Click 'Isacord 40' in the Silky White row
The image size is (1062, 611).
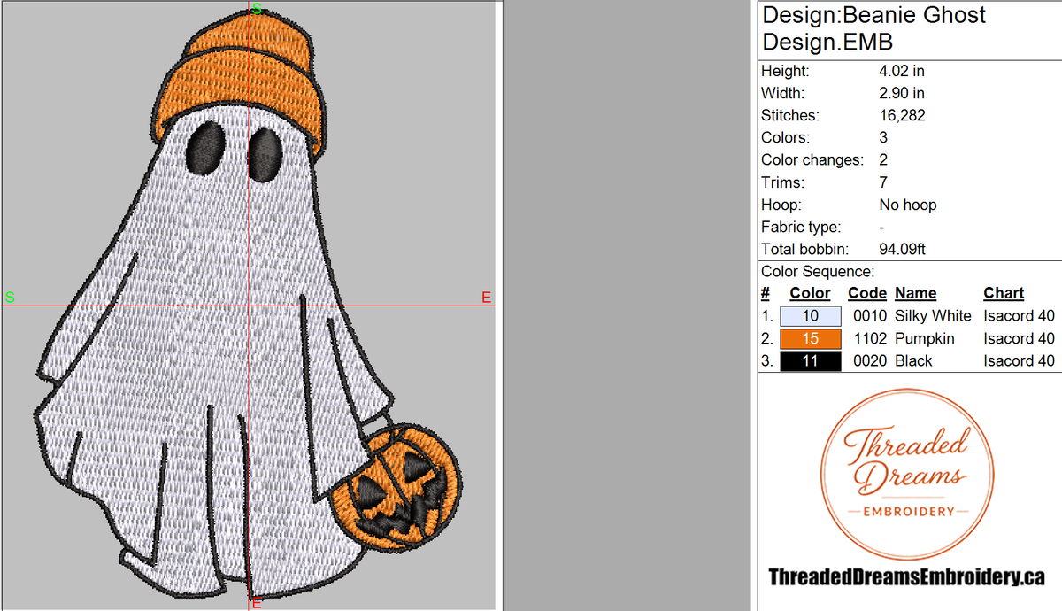tap(1019, 316)
